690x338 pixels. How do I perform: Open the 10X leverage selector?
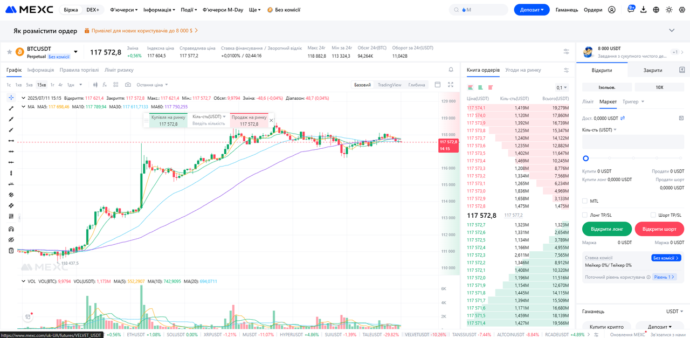tap(659, 87)
